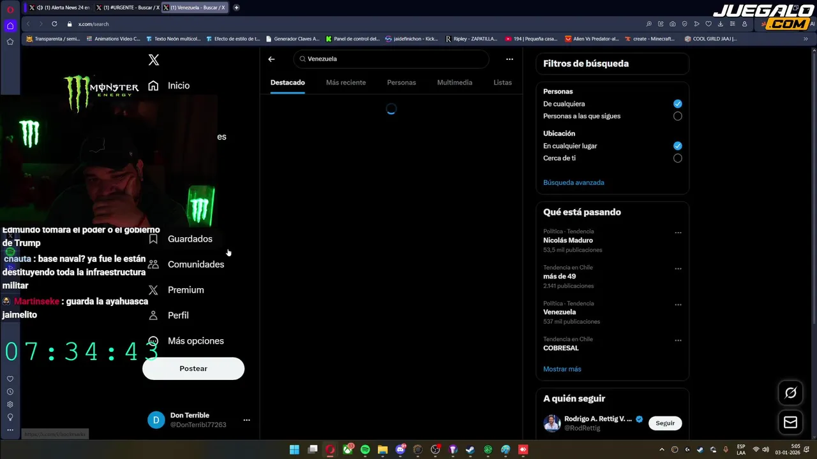This screenshot has height=459, width=817.
Task: Open more options for más de 49 trend
Action: click(678, 268)
